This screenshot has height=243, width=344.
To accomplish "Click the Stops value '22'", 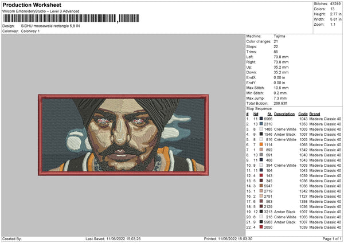I will coord(276,46).
